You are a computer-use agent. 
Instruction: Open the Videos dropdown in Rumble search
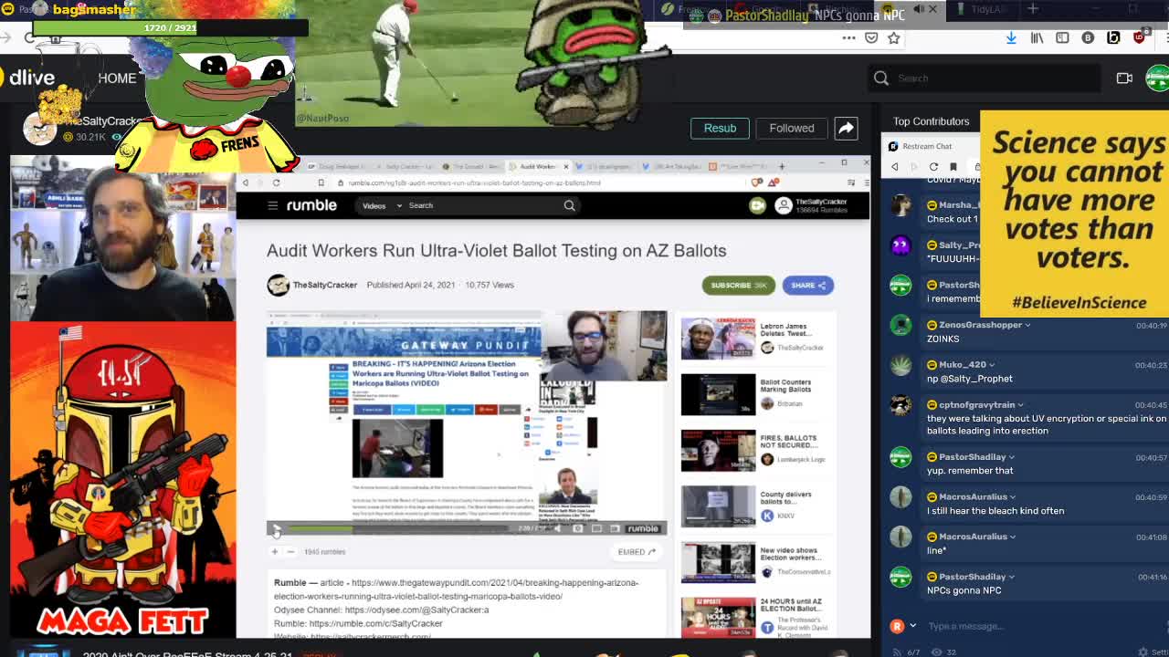382,205
